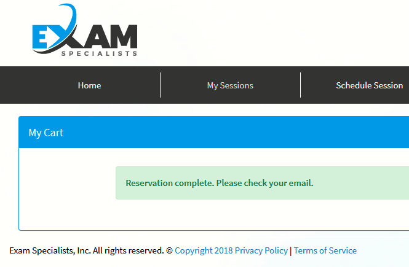Select Schedule Session in the navigation bar
This screenshot has width=409, height=267.
point(369,85)
